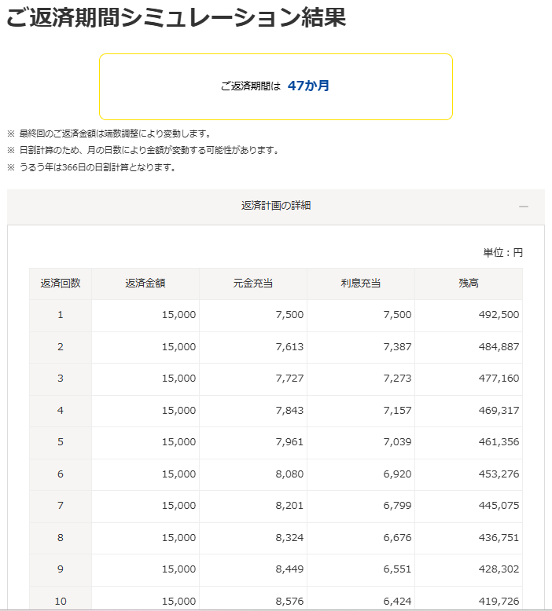The width and height of the screenshot is (552, 611).
Task: Select the principal value 7,613
Action: pos(289,346)
